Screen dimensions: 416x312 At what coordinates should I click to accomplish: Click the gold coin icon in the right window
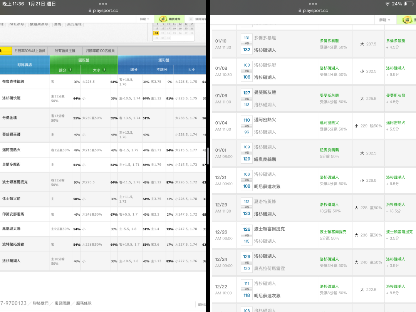[407, 20]
